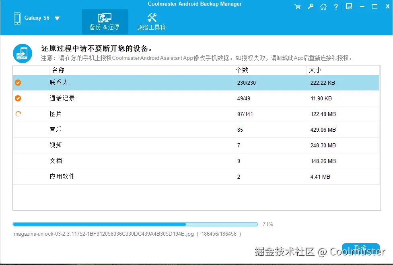Go to the home icon

pyautogui.click(x=323, y=7)
